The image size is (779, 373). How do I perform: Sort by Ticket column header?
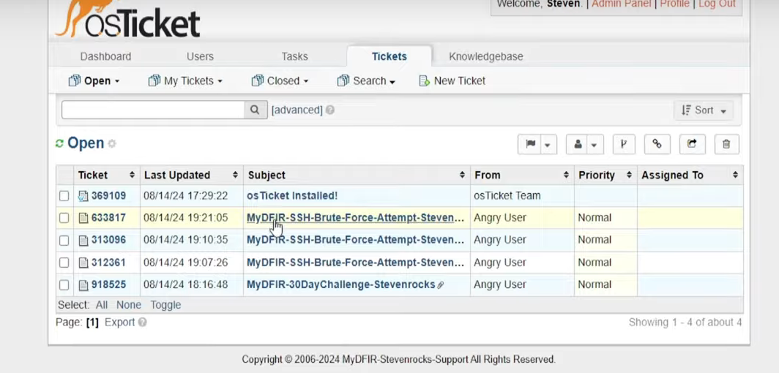pos(106,175)
